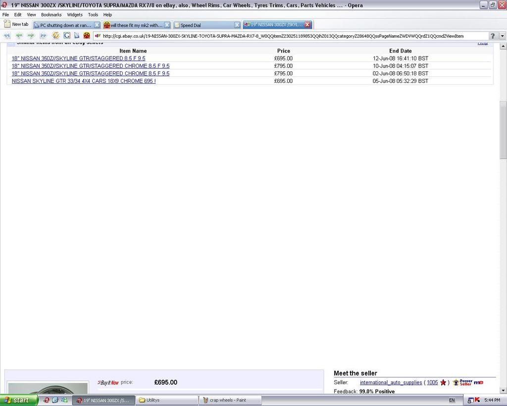Open the £695.00 '18" NISSAN 350Z//SKYLINE GTR/STAGGERED 8.5 F 9.5' listing
The image size is (507, 406).
(x=79, y=58)
